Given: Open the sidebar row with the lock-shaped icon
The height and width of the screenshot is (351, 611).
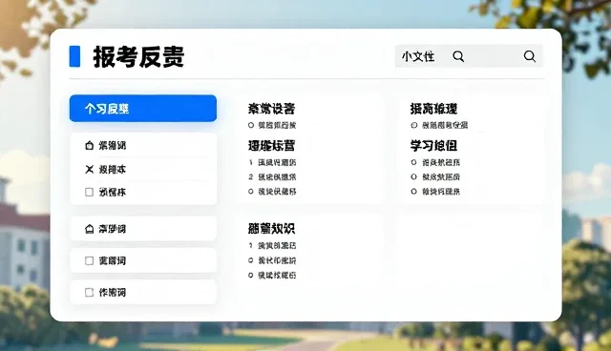Looking at the screenshot, I should (143, 146).
